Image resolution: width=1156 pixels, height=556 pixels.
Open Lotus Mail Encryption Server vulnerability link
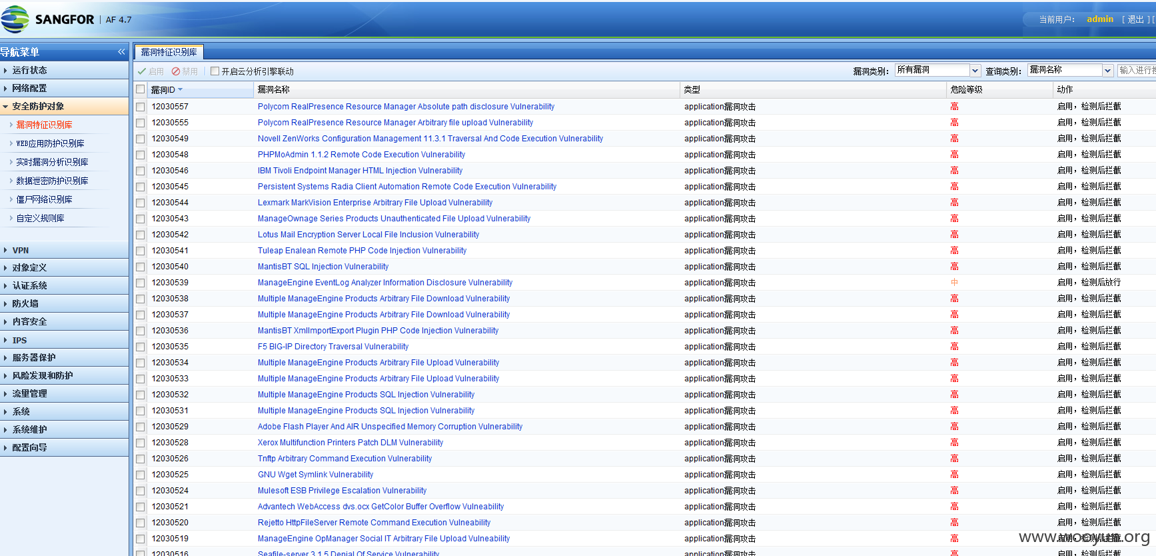[x=368, y=235]
